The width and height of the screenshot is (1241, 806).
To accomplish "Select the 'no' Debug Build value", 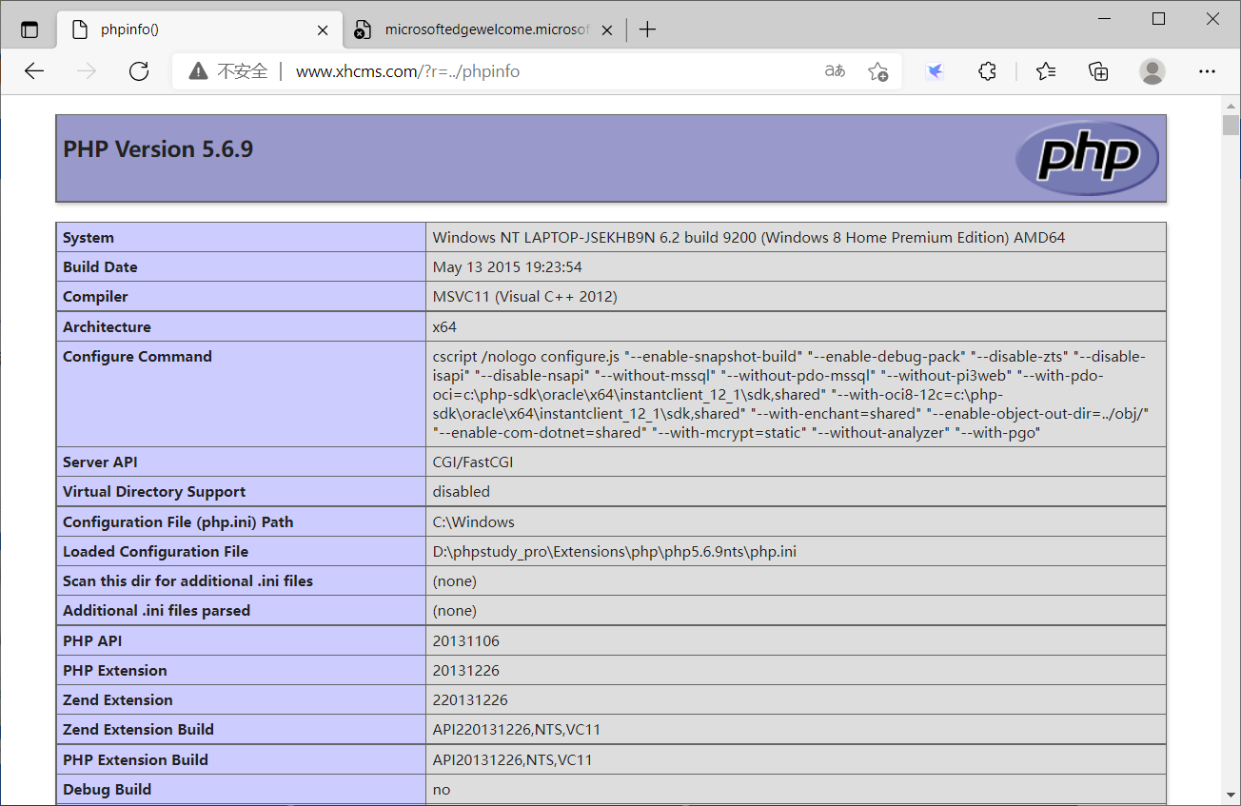I will [x=442, y=789].
